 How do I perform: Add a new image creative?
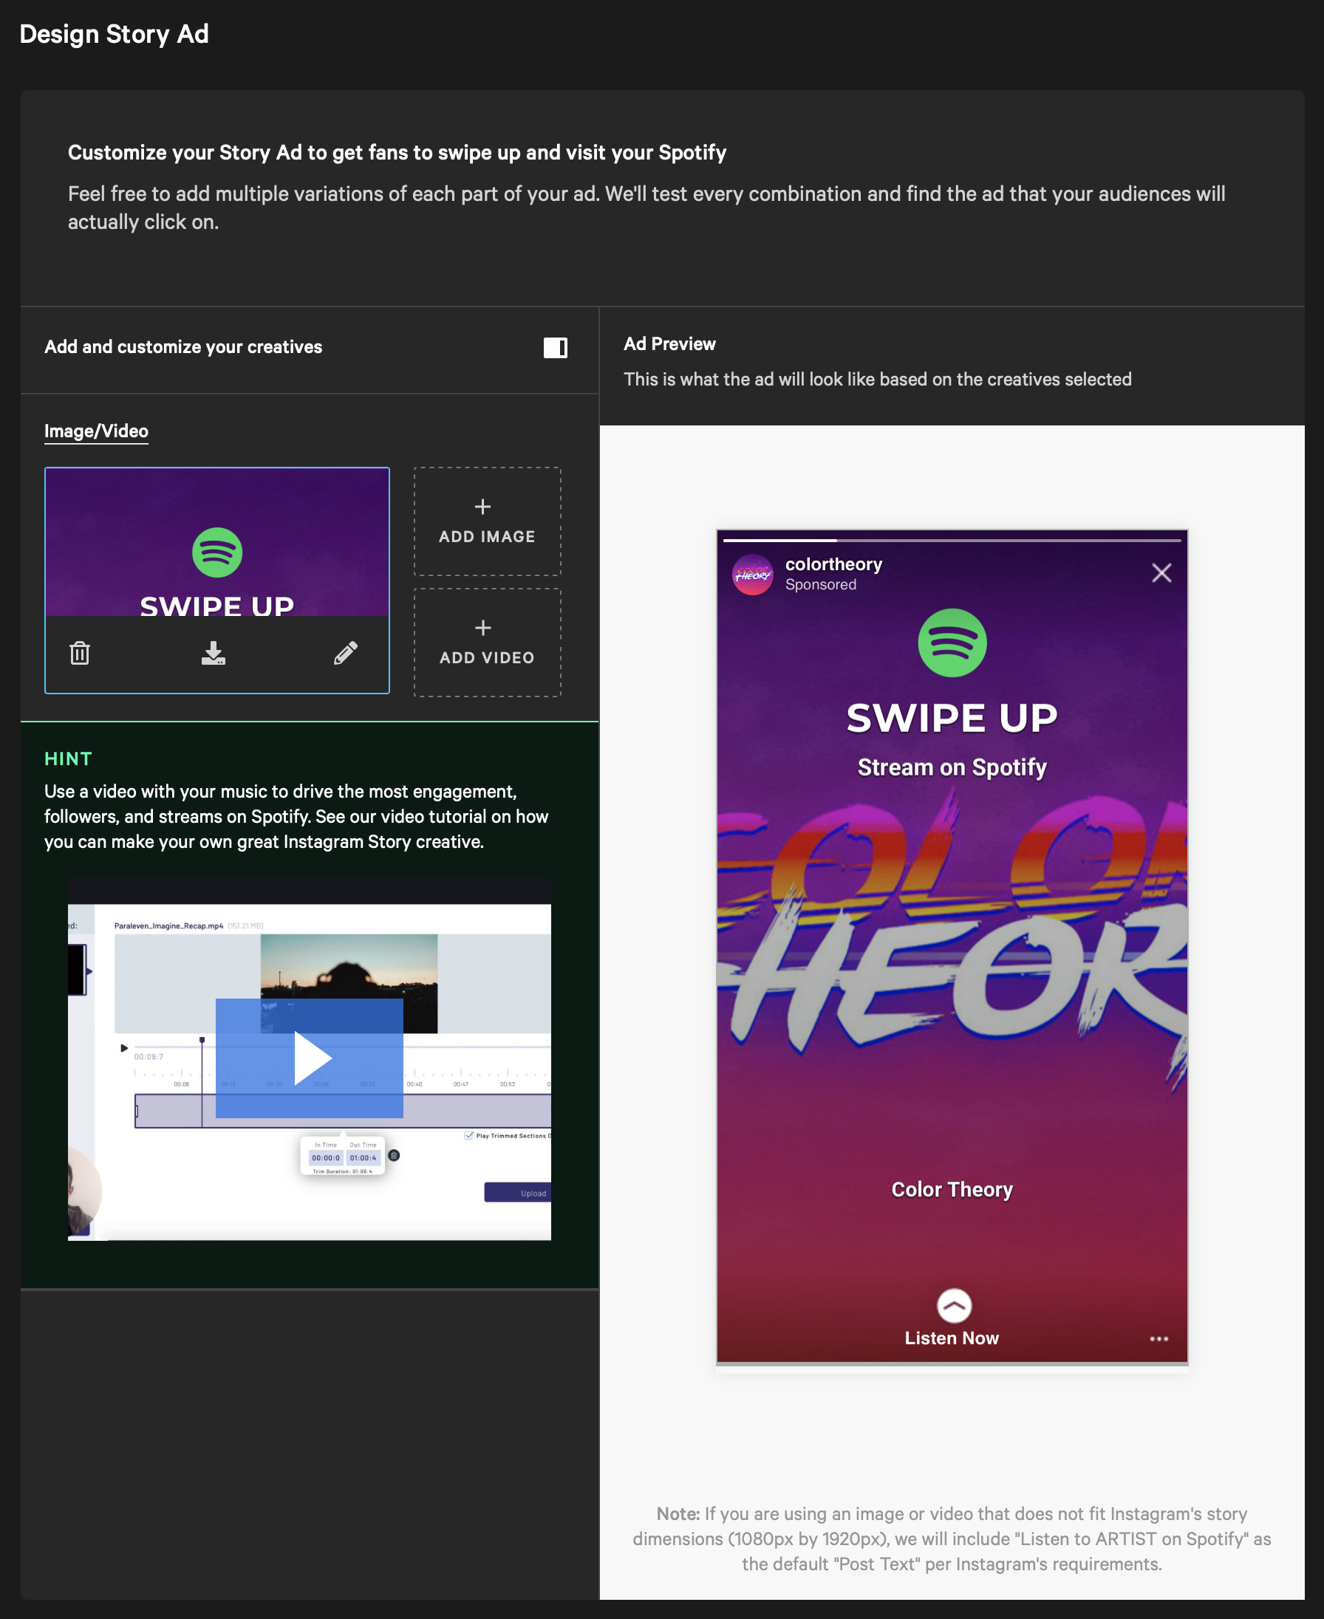[x=486, y=521]
